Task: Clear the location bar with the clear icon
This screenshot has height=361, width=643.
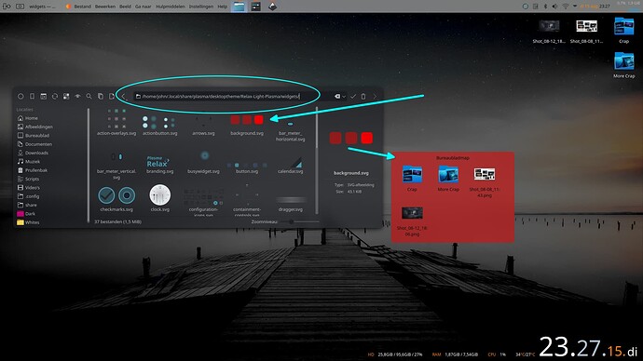Action: click(337, 96)
